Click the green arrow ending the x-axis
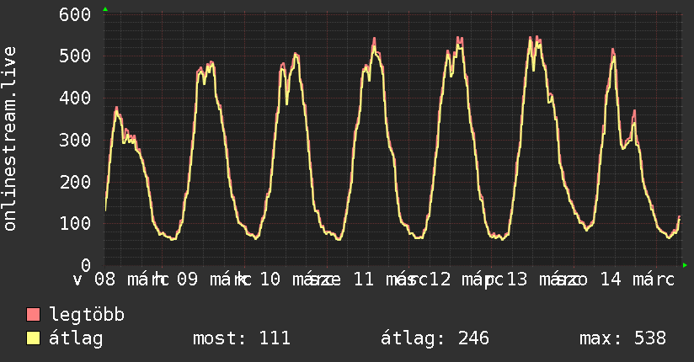The image size is (694, 362). tap(686, 265)
